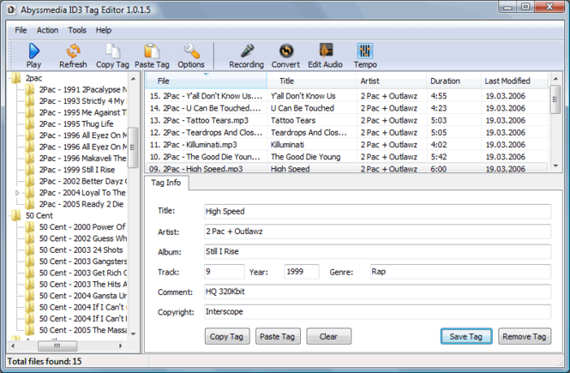Image resolution: width=570 pixels, height=373 pixels.
Task: Expand the 2Pac - 2004 Loyal To The folder
Action: point(17,193)
